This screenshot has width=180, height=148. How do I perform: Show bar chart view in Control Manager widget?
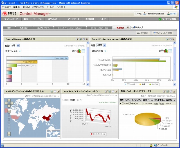[x=79, y=51]
